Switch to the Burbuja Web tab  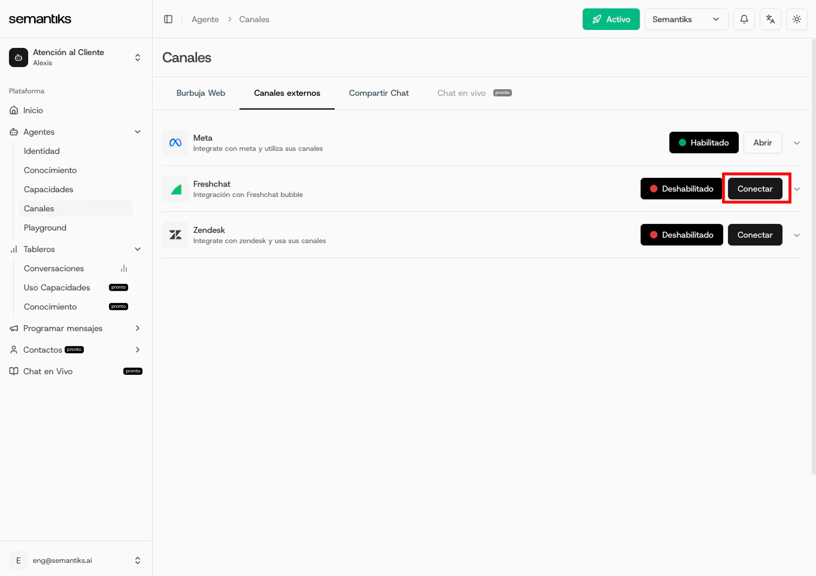pos(200,93)
